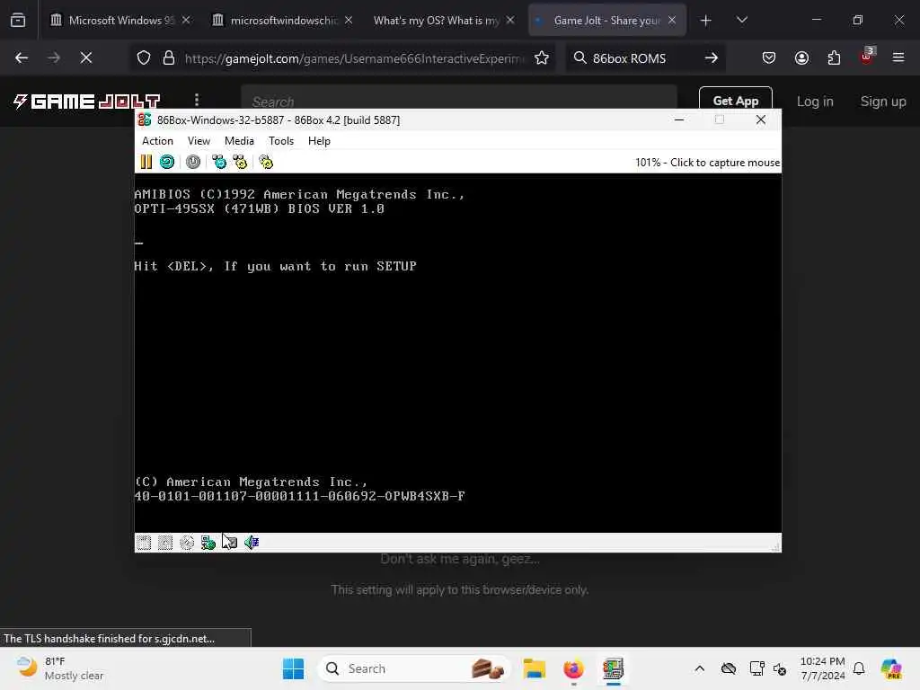The height and width of the screenshot is (690, 920).
Task: Click the Copilot icon in the taskbar
Action: click(x=891, y=668)
